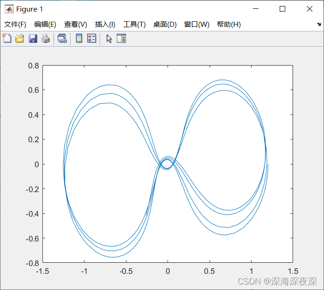
Task: Toggle the Edit Plot arrow tool
Action: tap(109, 39)
